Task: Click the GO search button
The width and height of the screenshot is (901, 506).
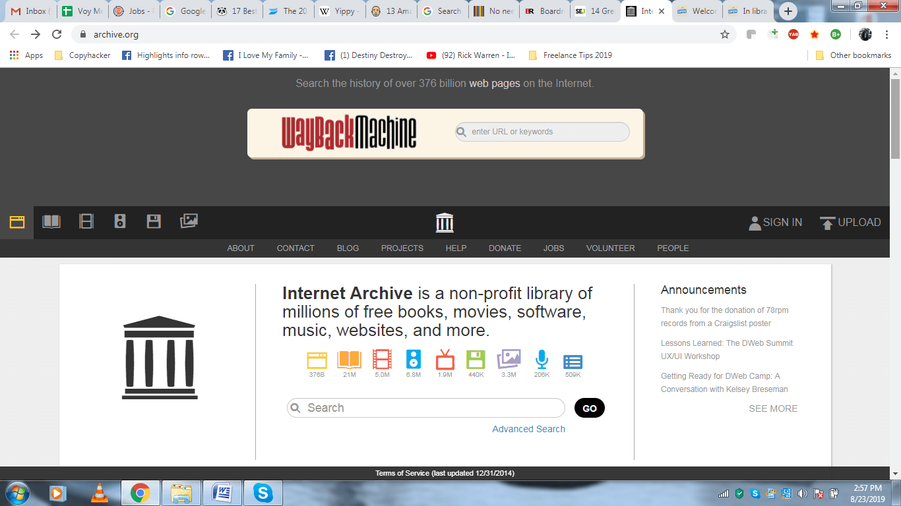Action: 590,408
